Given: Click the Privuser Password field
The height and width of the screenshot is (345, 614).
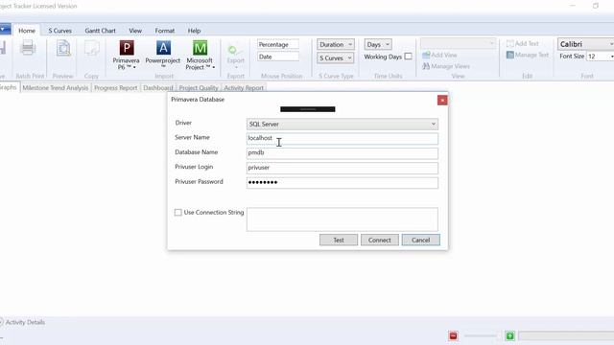Looking at the screenshot, I should pos(342,183).
